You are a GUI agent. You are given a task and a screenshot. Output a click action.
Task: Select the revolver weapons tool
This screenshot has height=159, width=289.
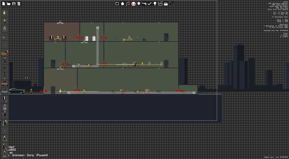(x=144, y=4)
